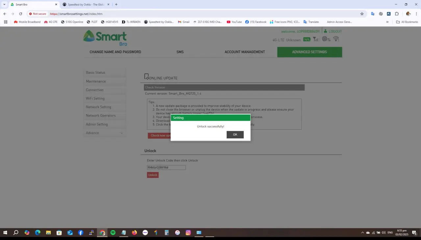The width and height of the screenshot is (421, 240).
Task: Click the WiFi status icon
Action: 336,39
